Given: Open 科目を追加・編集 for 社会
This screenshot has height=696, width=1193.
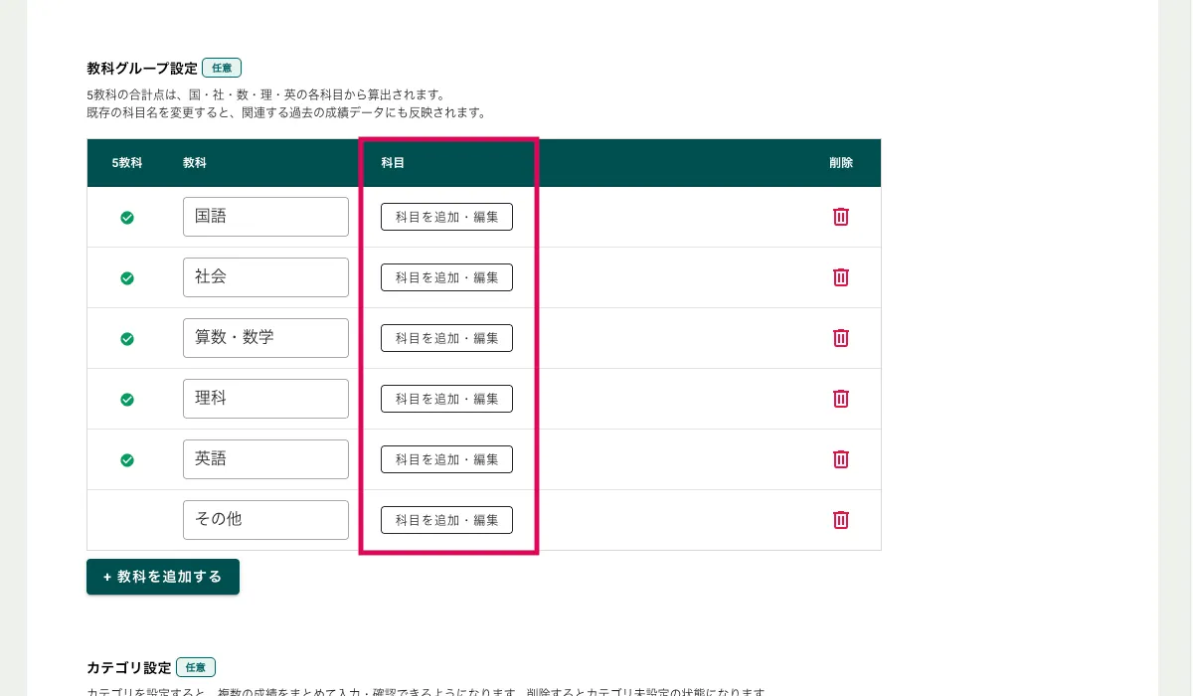Looking at the screenshot, I should [x=446, y=277].
